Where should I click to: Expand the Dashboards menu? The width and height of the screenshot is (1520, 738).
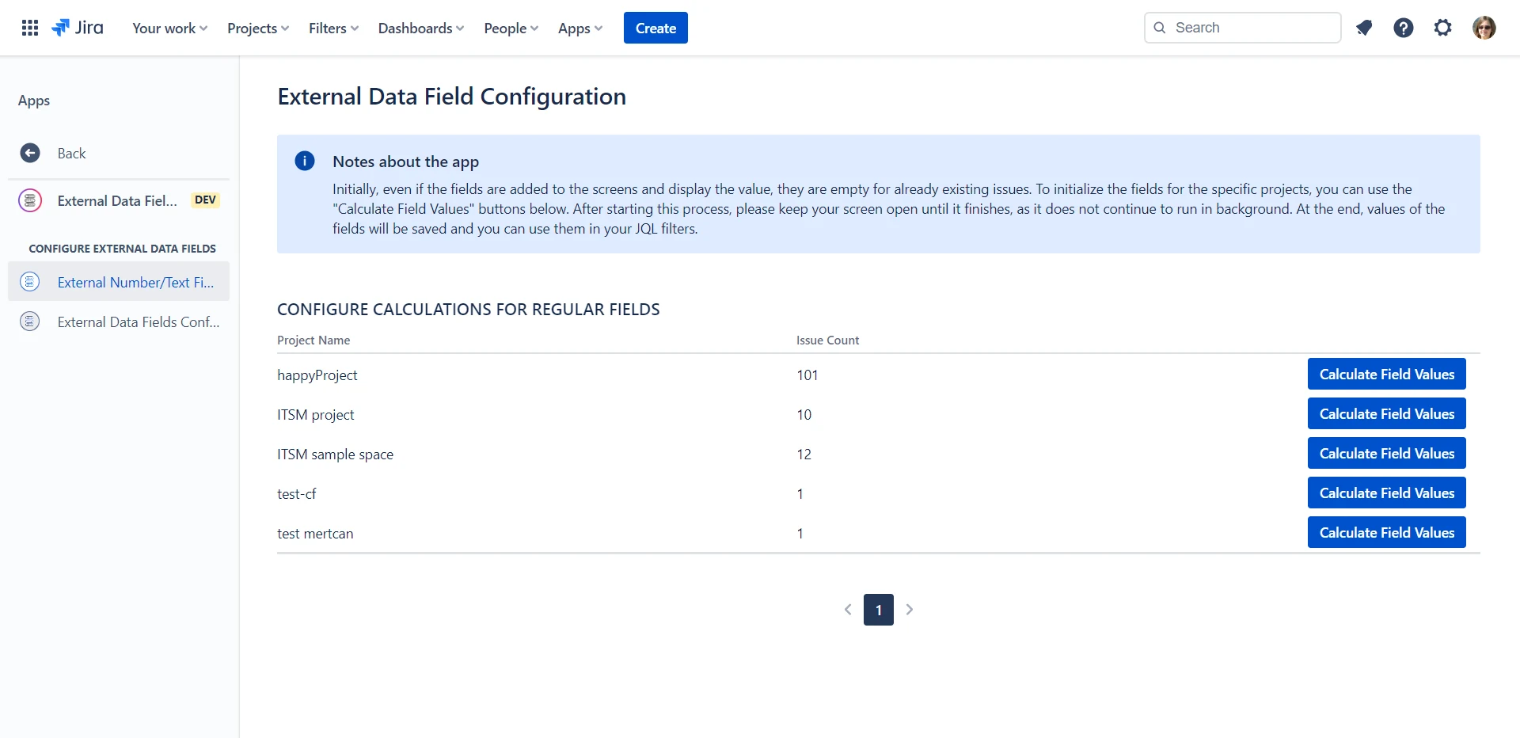[421, 28]
